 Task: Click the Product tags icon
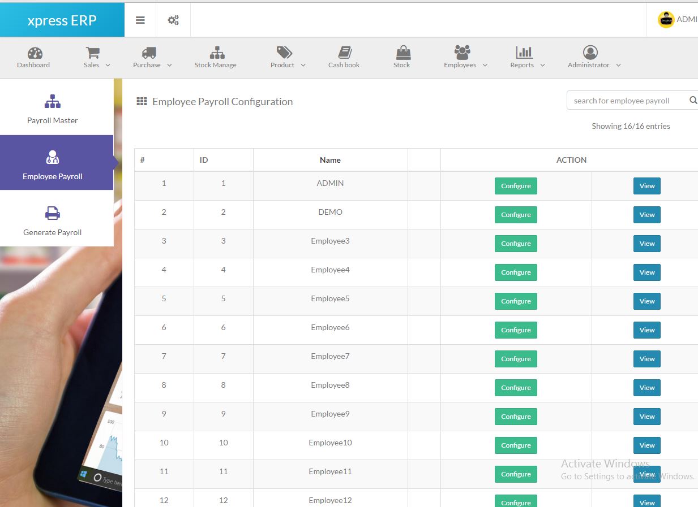click(284, 53)
